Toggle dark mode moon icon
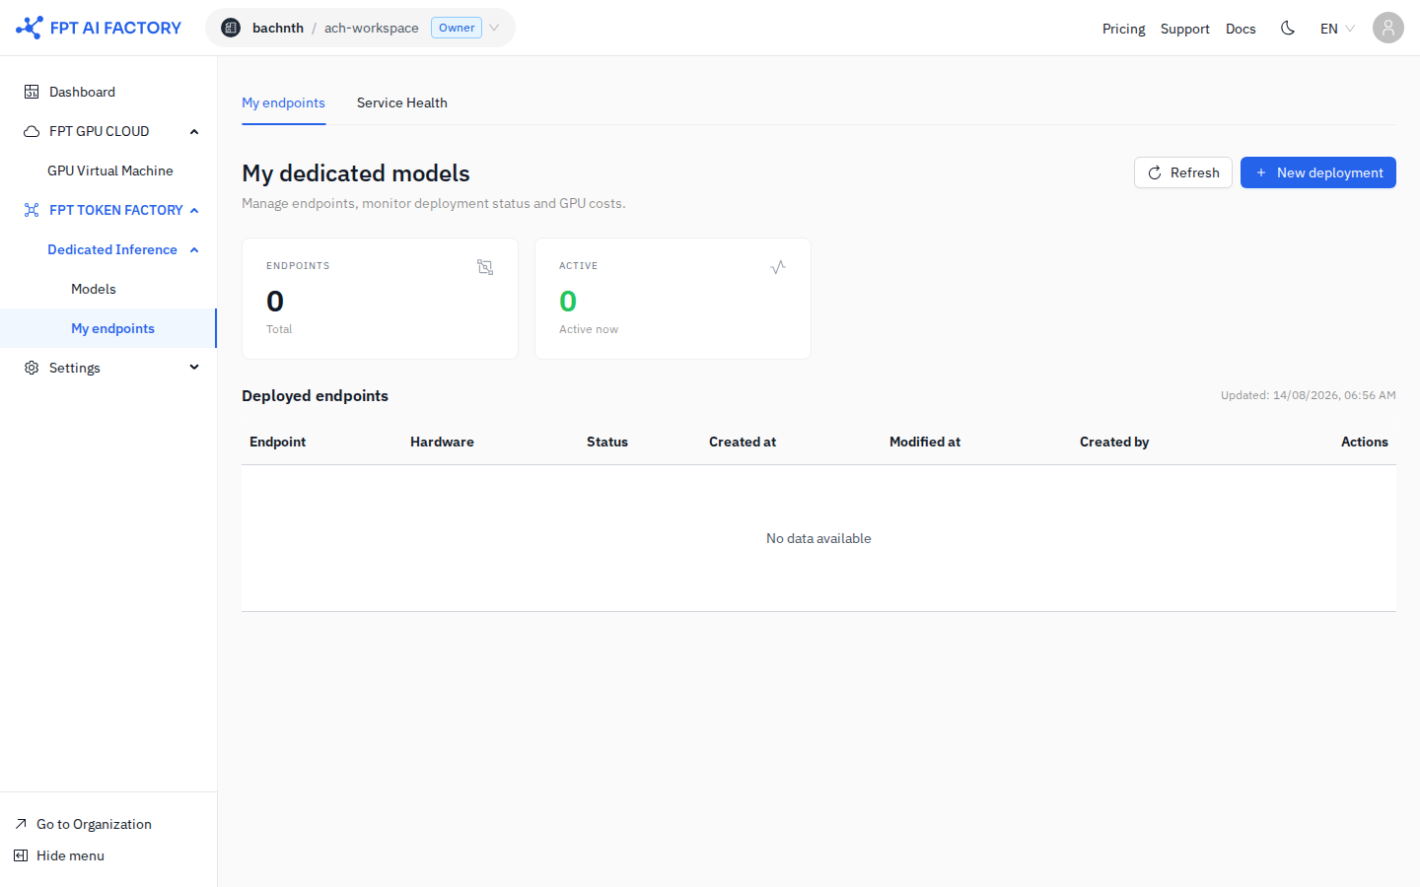This screenshot has width=1420, height=887. pos(1288,28)
